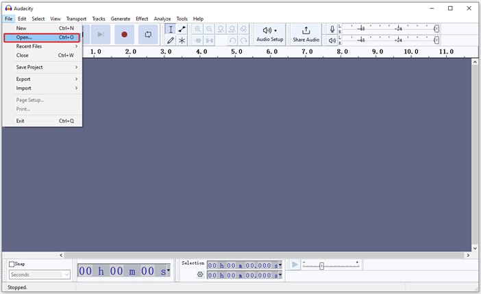Choose Open... from the File menu

click(41, 37)
